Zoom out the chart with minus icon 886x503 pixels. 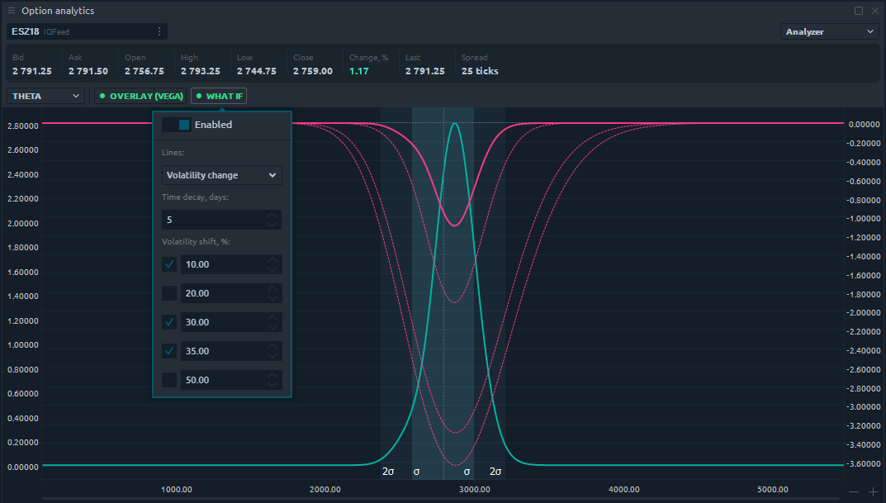pos(854,491)
